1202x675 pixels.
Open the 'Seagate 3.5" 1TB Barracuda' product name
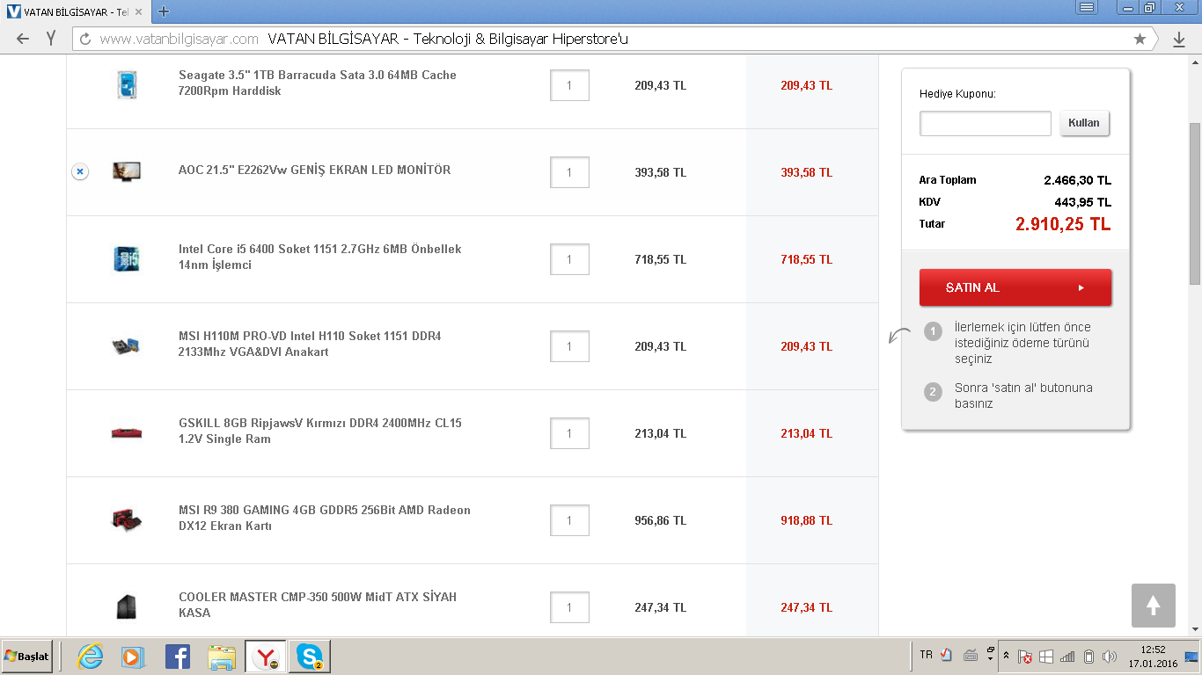click(318, 83)
